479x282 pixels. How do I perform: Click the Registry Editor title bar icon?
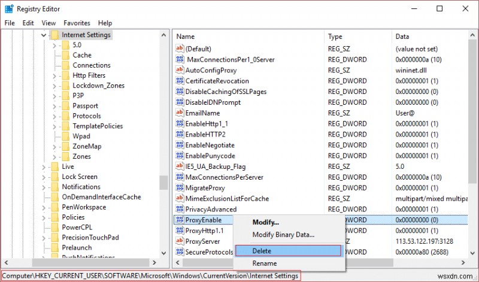(x=9, y=9)
